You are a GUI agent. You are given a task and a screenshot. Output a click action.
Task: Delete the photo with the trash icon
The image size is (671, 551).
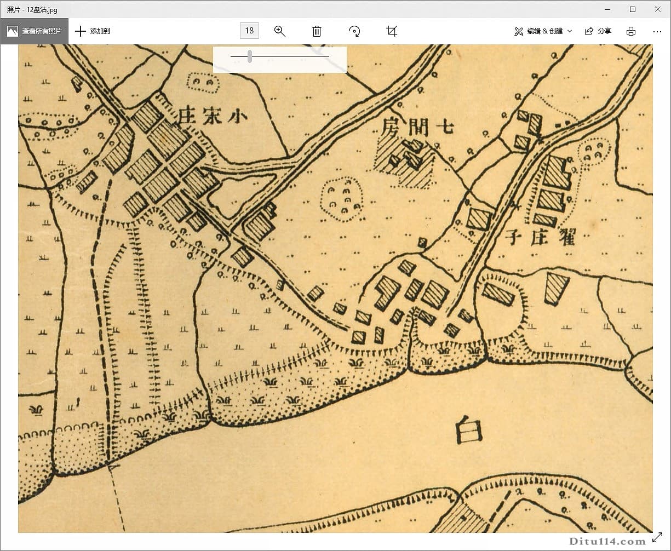(x=317, y=31)
